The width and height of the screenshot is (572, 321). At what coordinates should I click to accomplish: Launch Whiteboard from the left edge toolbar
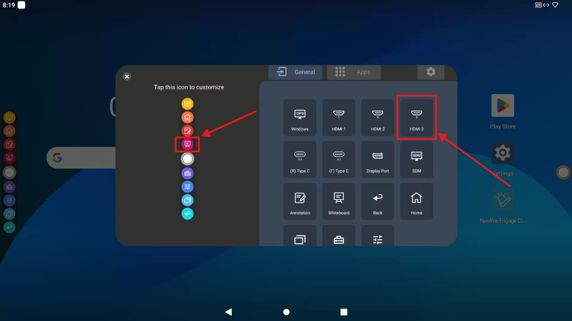[9, 158]
